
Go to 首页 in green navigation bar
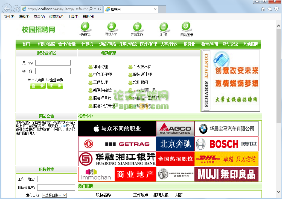click(26, 44)
